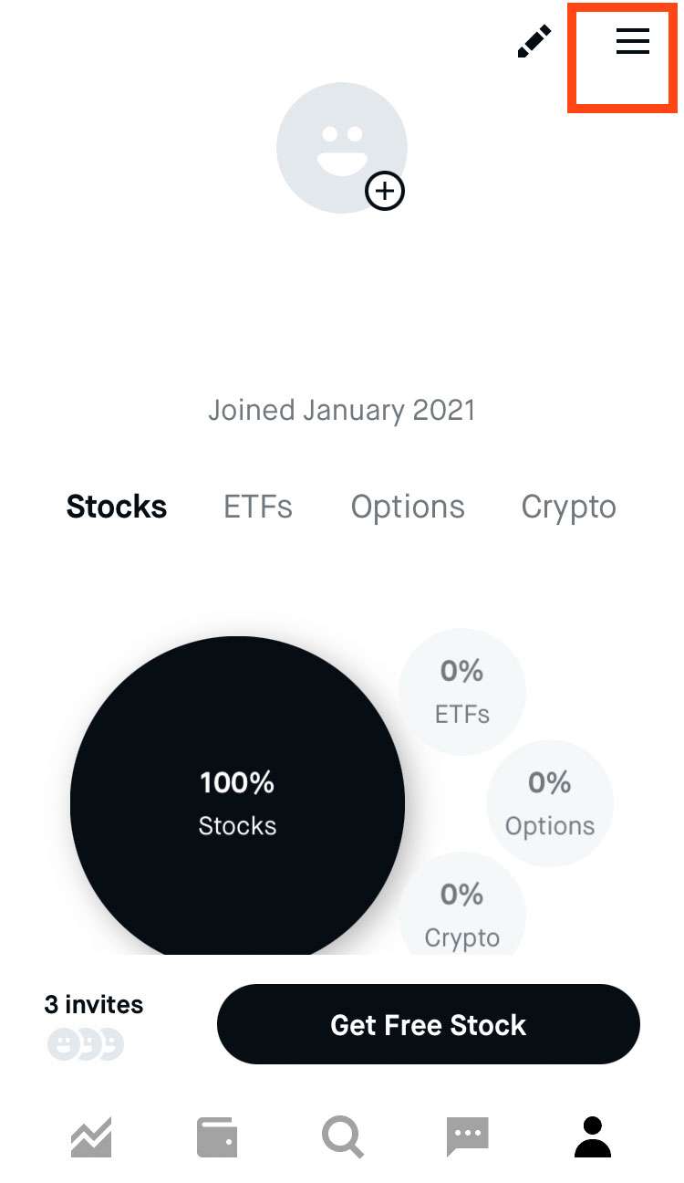Open the search magnifier tab
This screenshot has width=684, height=1183.
point(343,1137)
